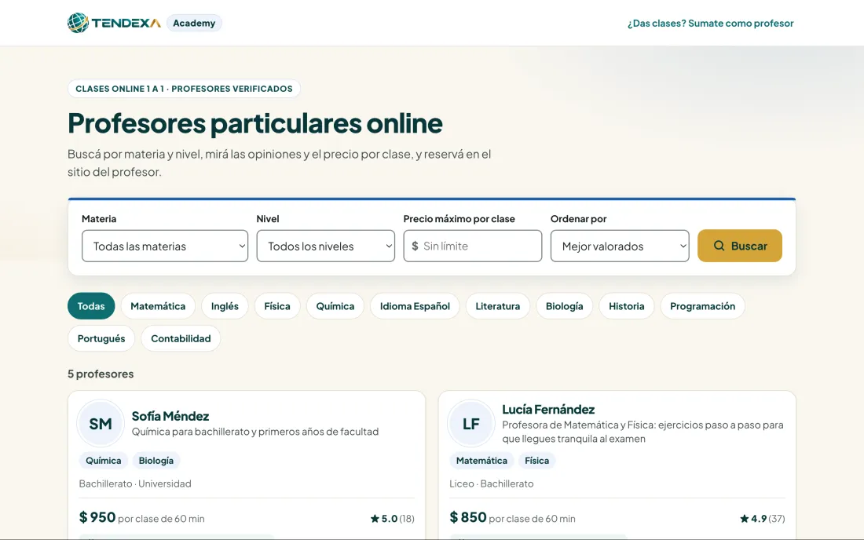Focus the Precio máximo por clase field

point(472,246)
